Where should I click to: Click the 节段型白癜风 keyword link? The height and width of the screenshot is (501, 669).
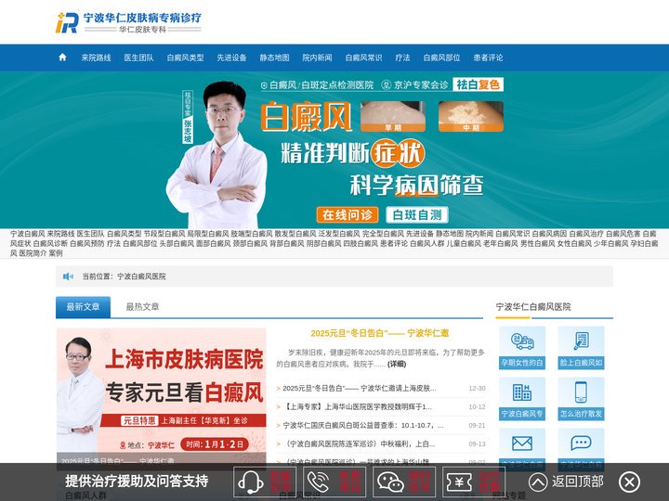tap(164, 234)
